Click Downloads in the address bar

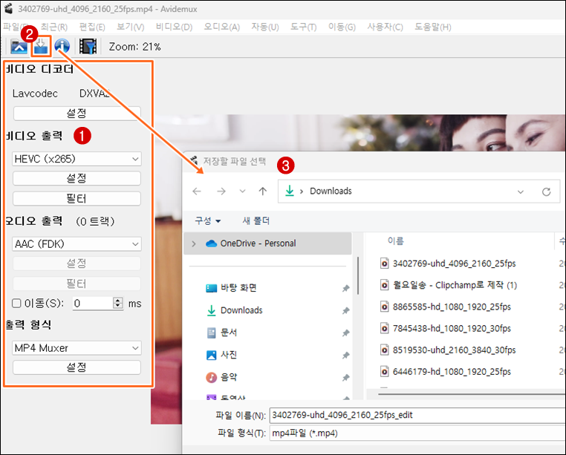tap(331, 192)
